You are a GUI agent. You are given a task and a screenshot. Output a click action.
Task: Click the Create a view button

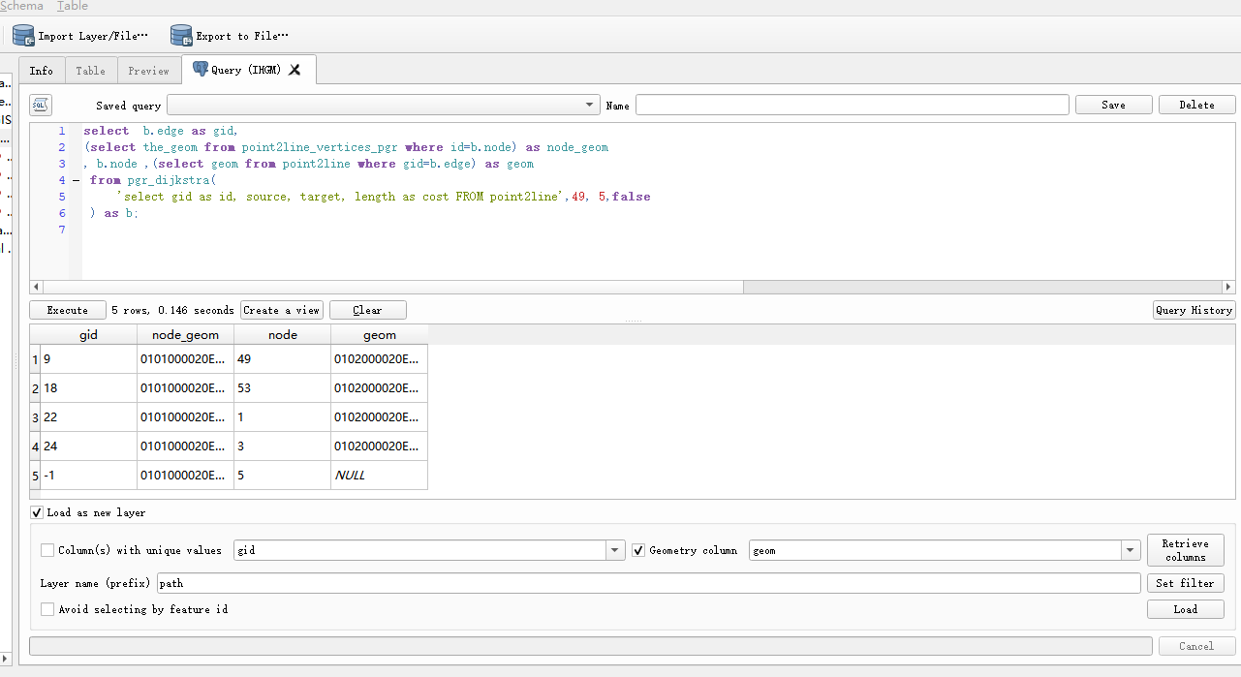(x=281, y=310)
